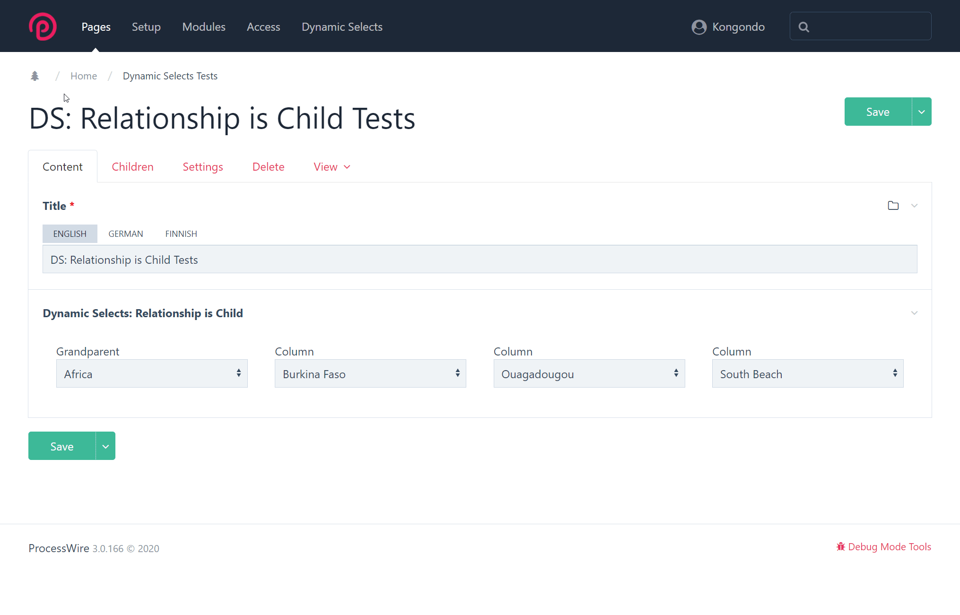Click the folder icon in Title field

(893, 206)
